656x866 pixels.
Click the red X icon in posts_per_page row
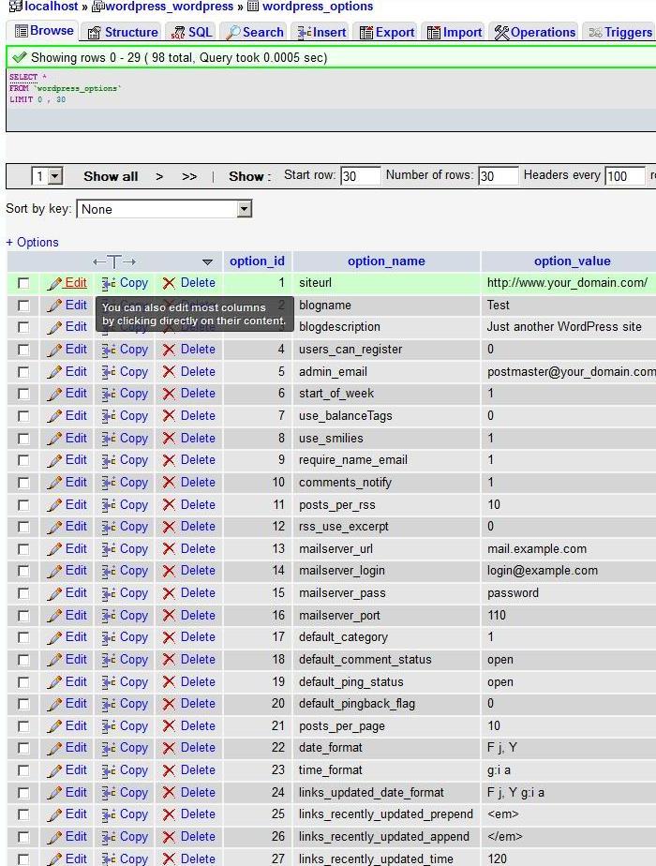coord(169,726)
